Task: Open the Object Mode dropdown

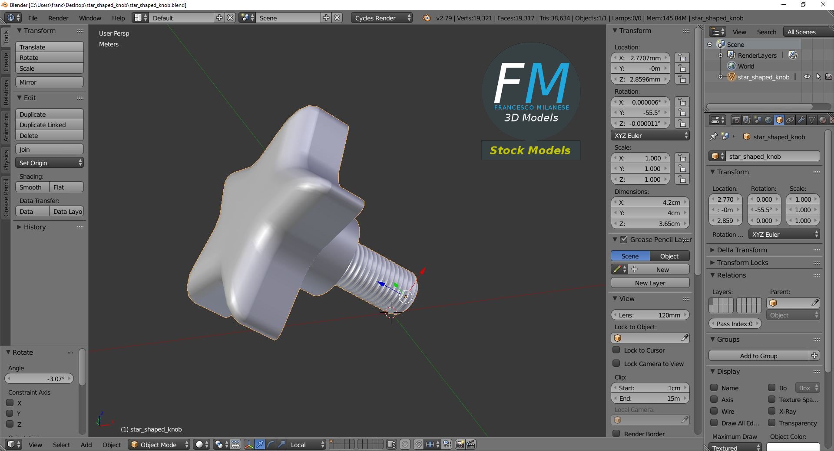Action: [x=159, y=444]
